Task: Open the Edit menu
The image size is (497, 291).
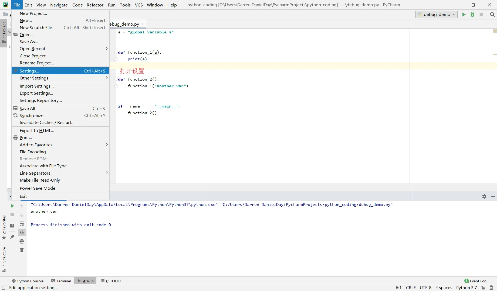Action: pos(28,5)
